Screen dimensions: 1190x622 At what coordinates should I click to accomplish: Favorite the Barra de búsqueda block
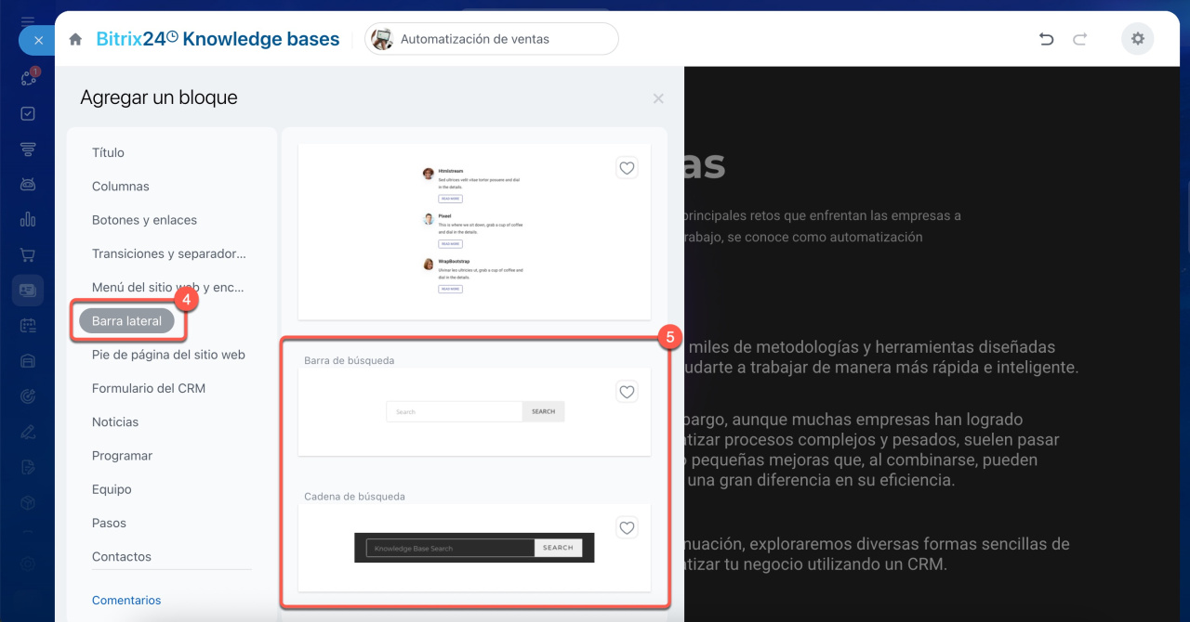click(x=627, y=392)
